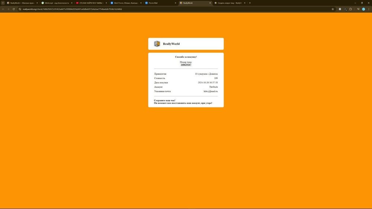Screen dimensions: 372x209
Task: Minimize the browser window
Action: pyautogui.click(x=355, y=3)
